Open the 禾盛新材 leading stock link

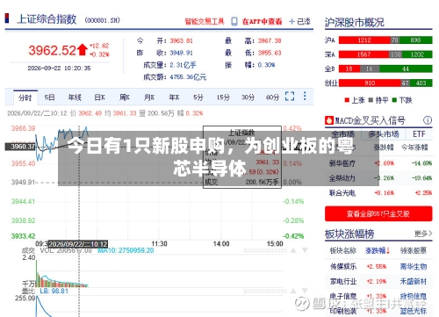tap(414, 281)
